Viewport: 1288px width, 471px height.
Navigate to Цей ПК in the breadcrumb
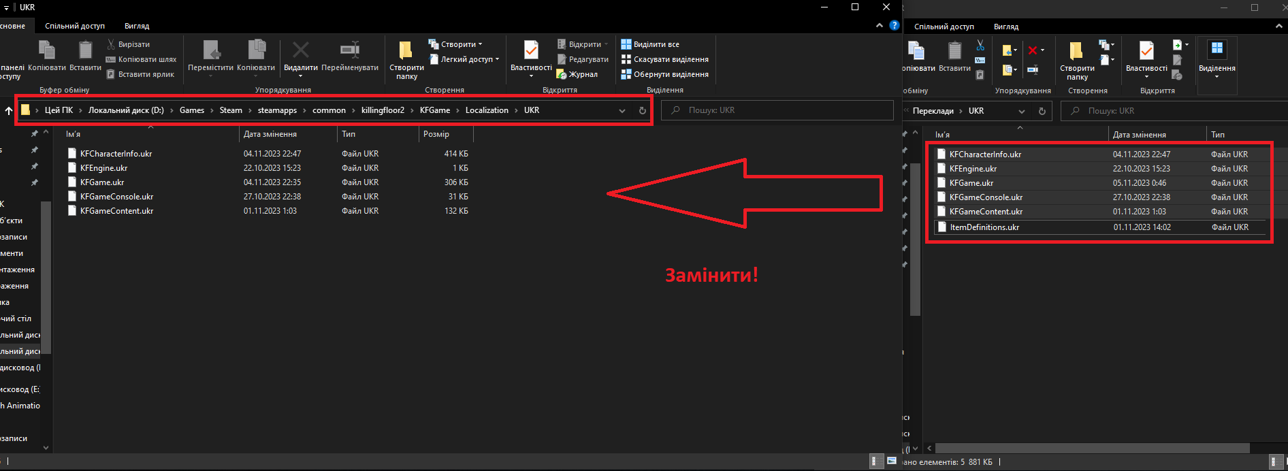click(59, 110)
